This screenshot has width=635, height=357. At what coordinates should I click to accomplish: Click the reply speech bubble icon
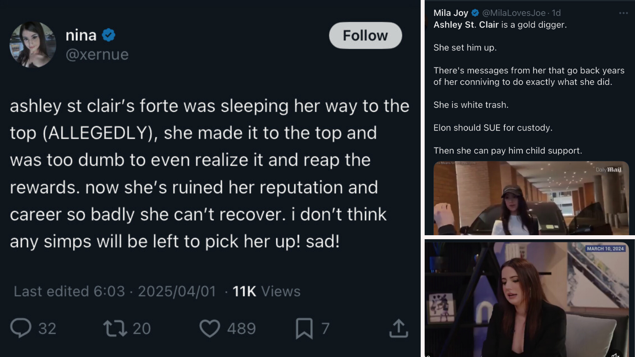(x=21, y=328)
